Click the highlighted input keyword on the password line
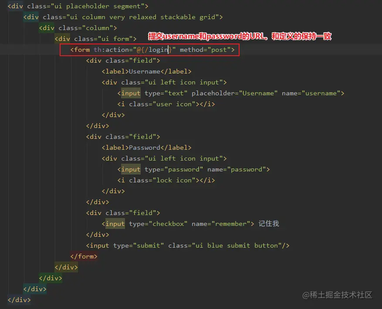382x309 pixels. pyautogui.click(x=131, y=169)
